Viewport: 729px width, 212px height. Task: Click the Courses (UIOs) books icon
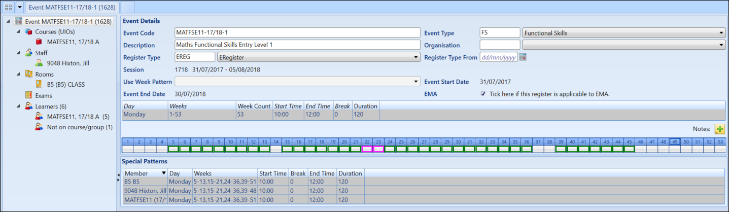point(29,31)
